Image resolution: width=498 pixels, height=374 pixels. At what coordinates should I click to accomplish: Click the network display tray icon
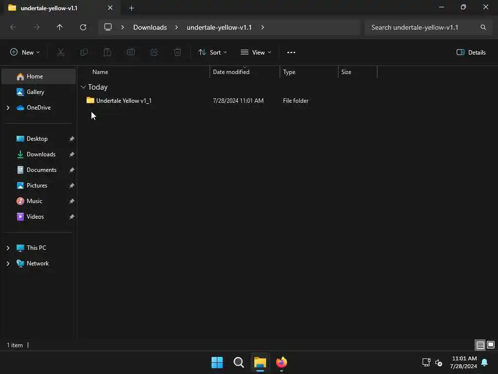click(x=426, y=362)
